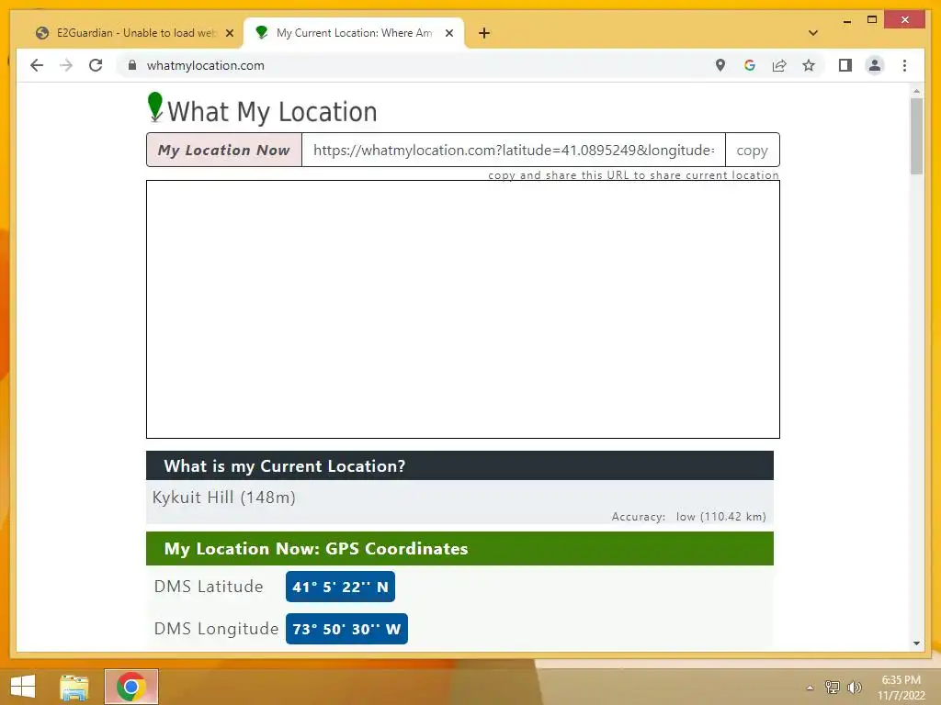Screen dimensions: 941x705
Task: Click the Kykuit Hill (148m) text
Action: tap(224, 498)
